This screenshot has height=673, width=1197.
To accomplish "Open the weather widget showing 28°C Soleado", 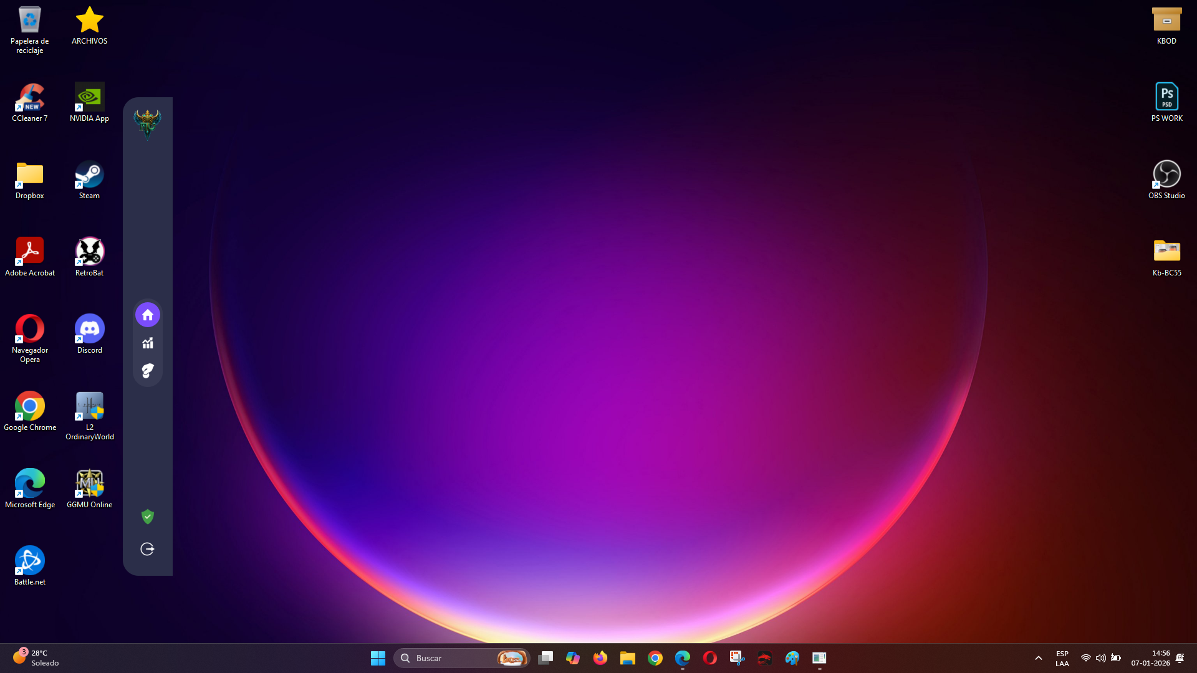I will (x=36, y=658).
